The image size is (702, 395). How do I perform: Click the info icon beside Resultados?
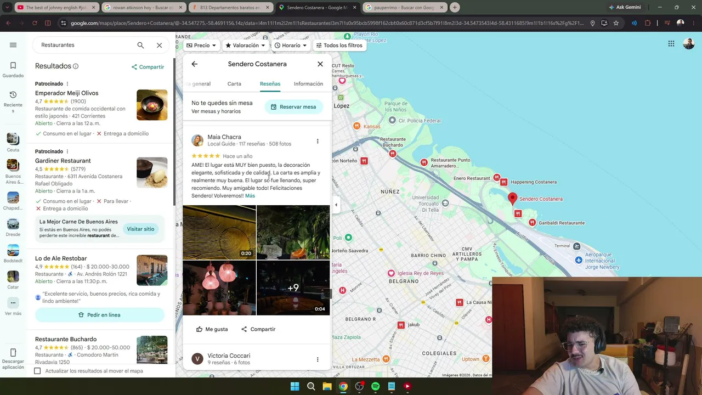[x=76, y=66]
